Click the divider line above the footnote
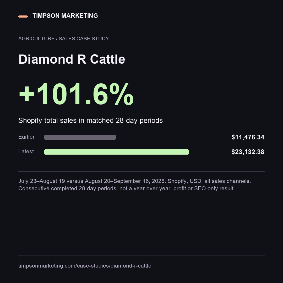The height and width of the screenshot is (283, 283). [x=141, y=172]
